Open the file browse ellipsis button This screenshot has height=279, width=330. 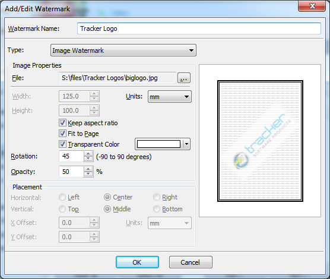184,78
